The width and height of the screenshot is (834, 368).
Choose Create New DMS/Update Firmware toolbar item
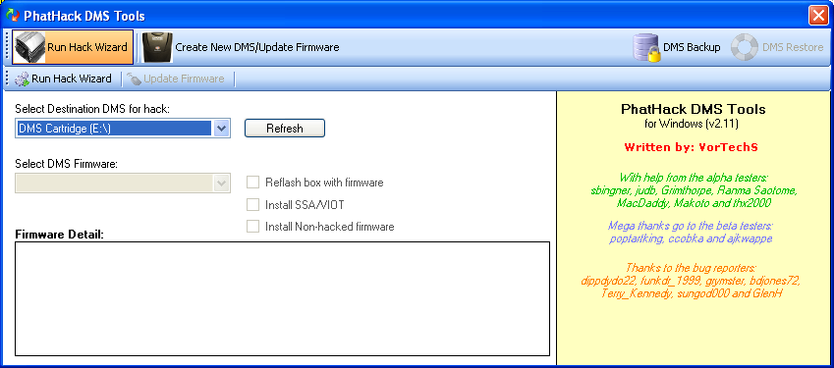click(x=241, y=47)
